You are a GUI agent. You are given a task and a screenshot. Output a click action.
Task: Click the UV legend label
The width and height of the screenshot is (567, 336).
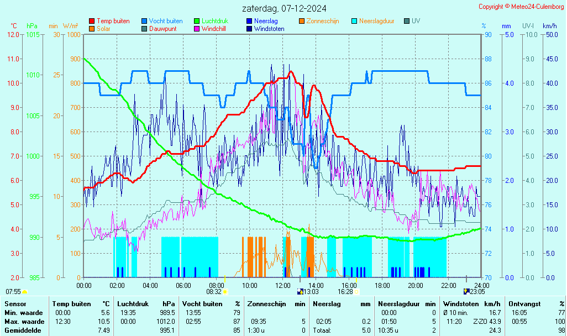pos(416,21)
